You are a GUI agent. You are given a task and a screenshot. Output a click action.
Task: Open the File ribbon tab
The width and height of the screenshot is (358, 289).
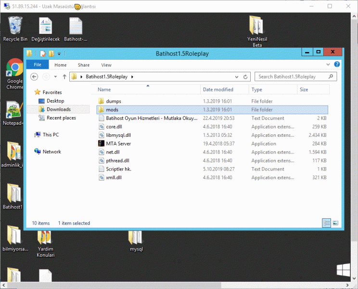38,65
